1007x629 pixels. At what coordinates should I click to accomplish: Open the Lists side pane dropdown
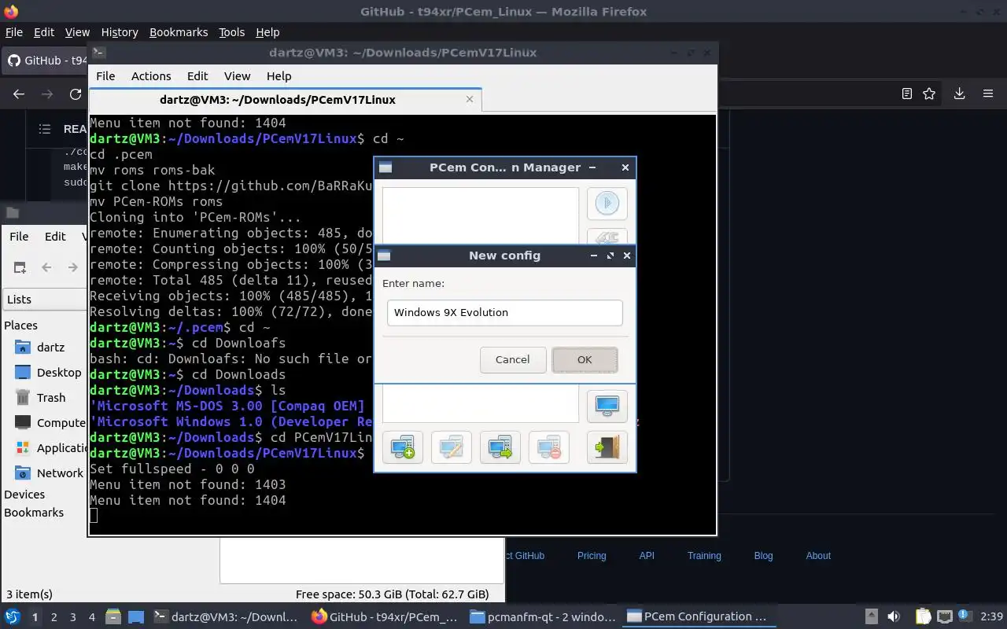pos(45,300)
